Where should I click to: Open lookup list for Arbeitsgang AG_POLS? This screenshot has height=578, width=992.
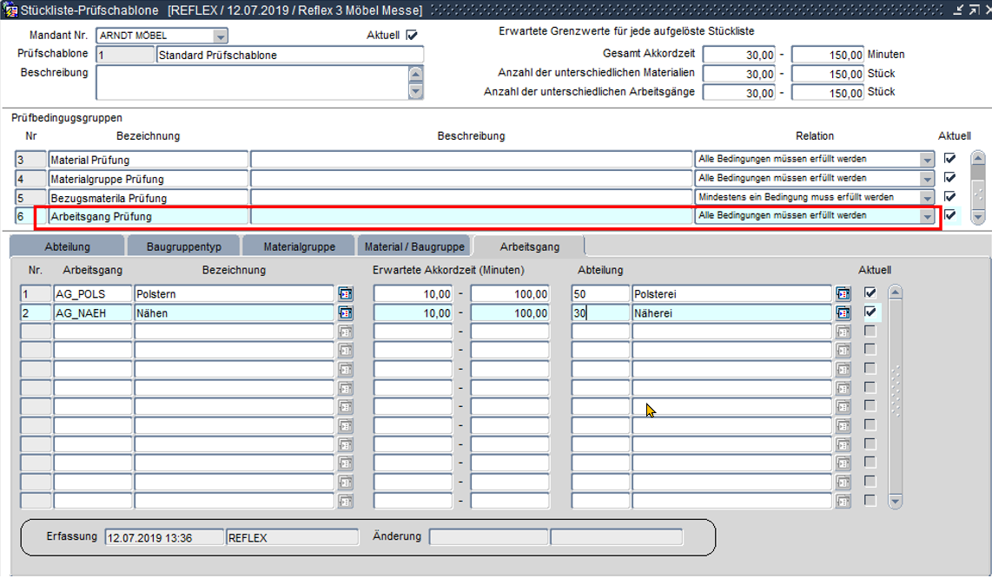click(x=345, y=294)
